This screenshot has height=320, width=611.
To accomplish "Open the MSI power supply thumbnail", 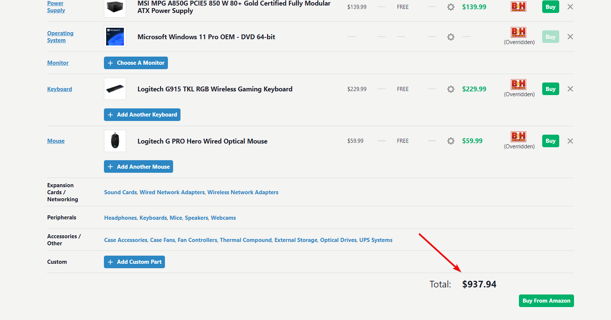I will coord(115,7).
